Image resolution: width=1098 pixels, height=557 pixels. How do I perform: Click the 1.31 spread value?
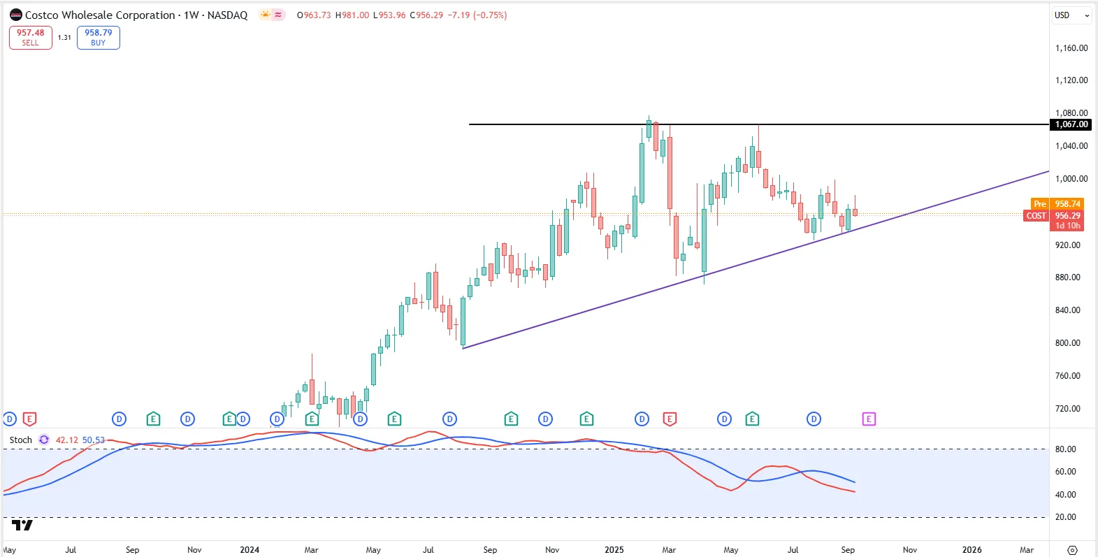point(64,38)
